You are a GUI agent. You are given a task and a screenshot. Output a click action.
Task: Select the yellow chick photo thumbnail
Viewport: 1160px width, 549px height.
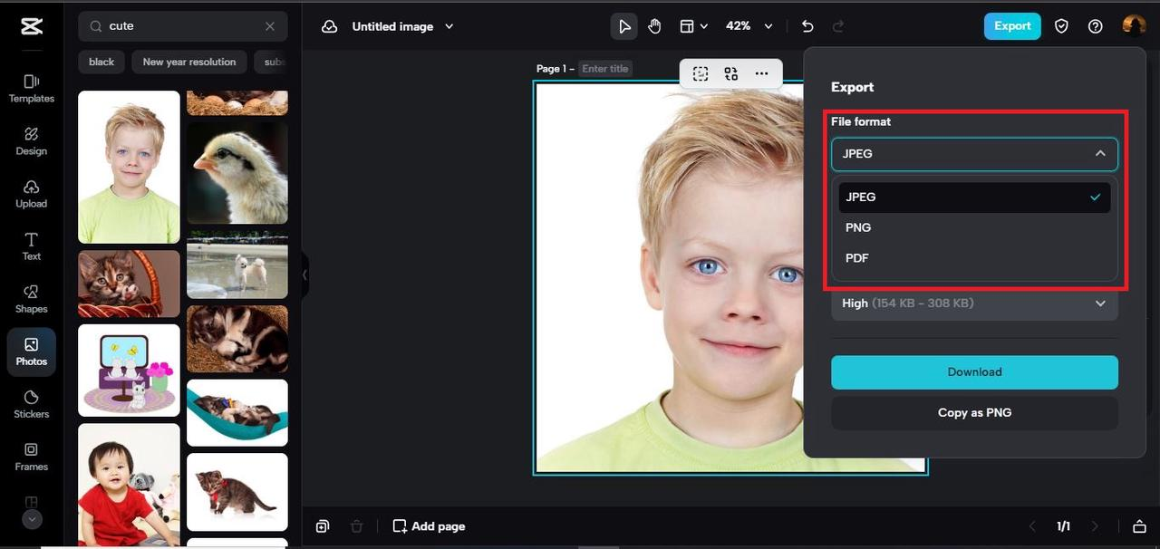click(237, 173)
